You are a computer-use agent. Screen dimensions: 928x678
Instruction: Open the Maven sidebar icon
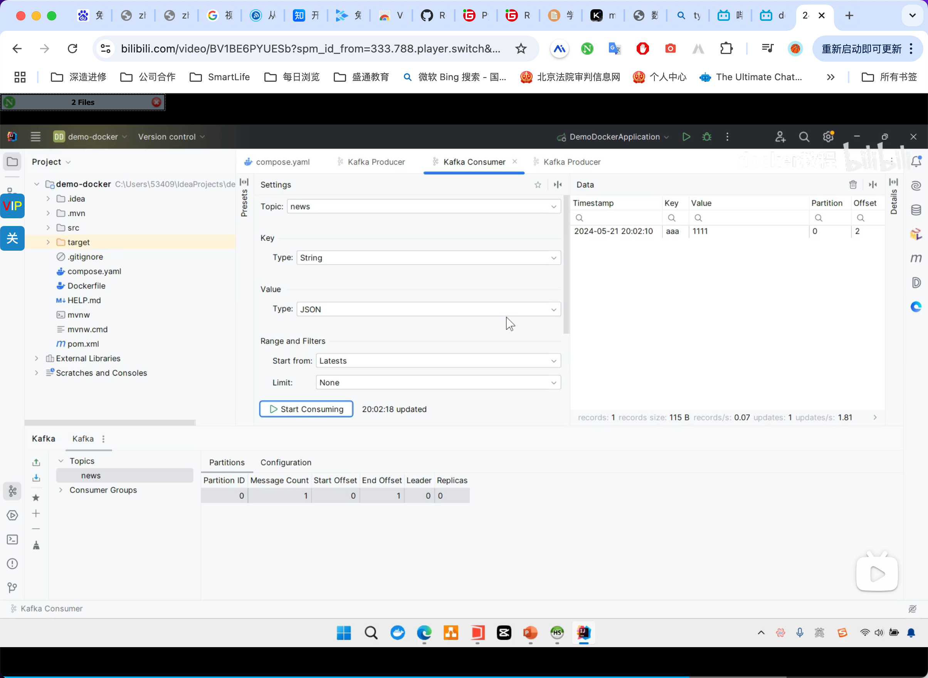(916, 258)
